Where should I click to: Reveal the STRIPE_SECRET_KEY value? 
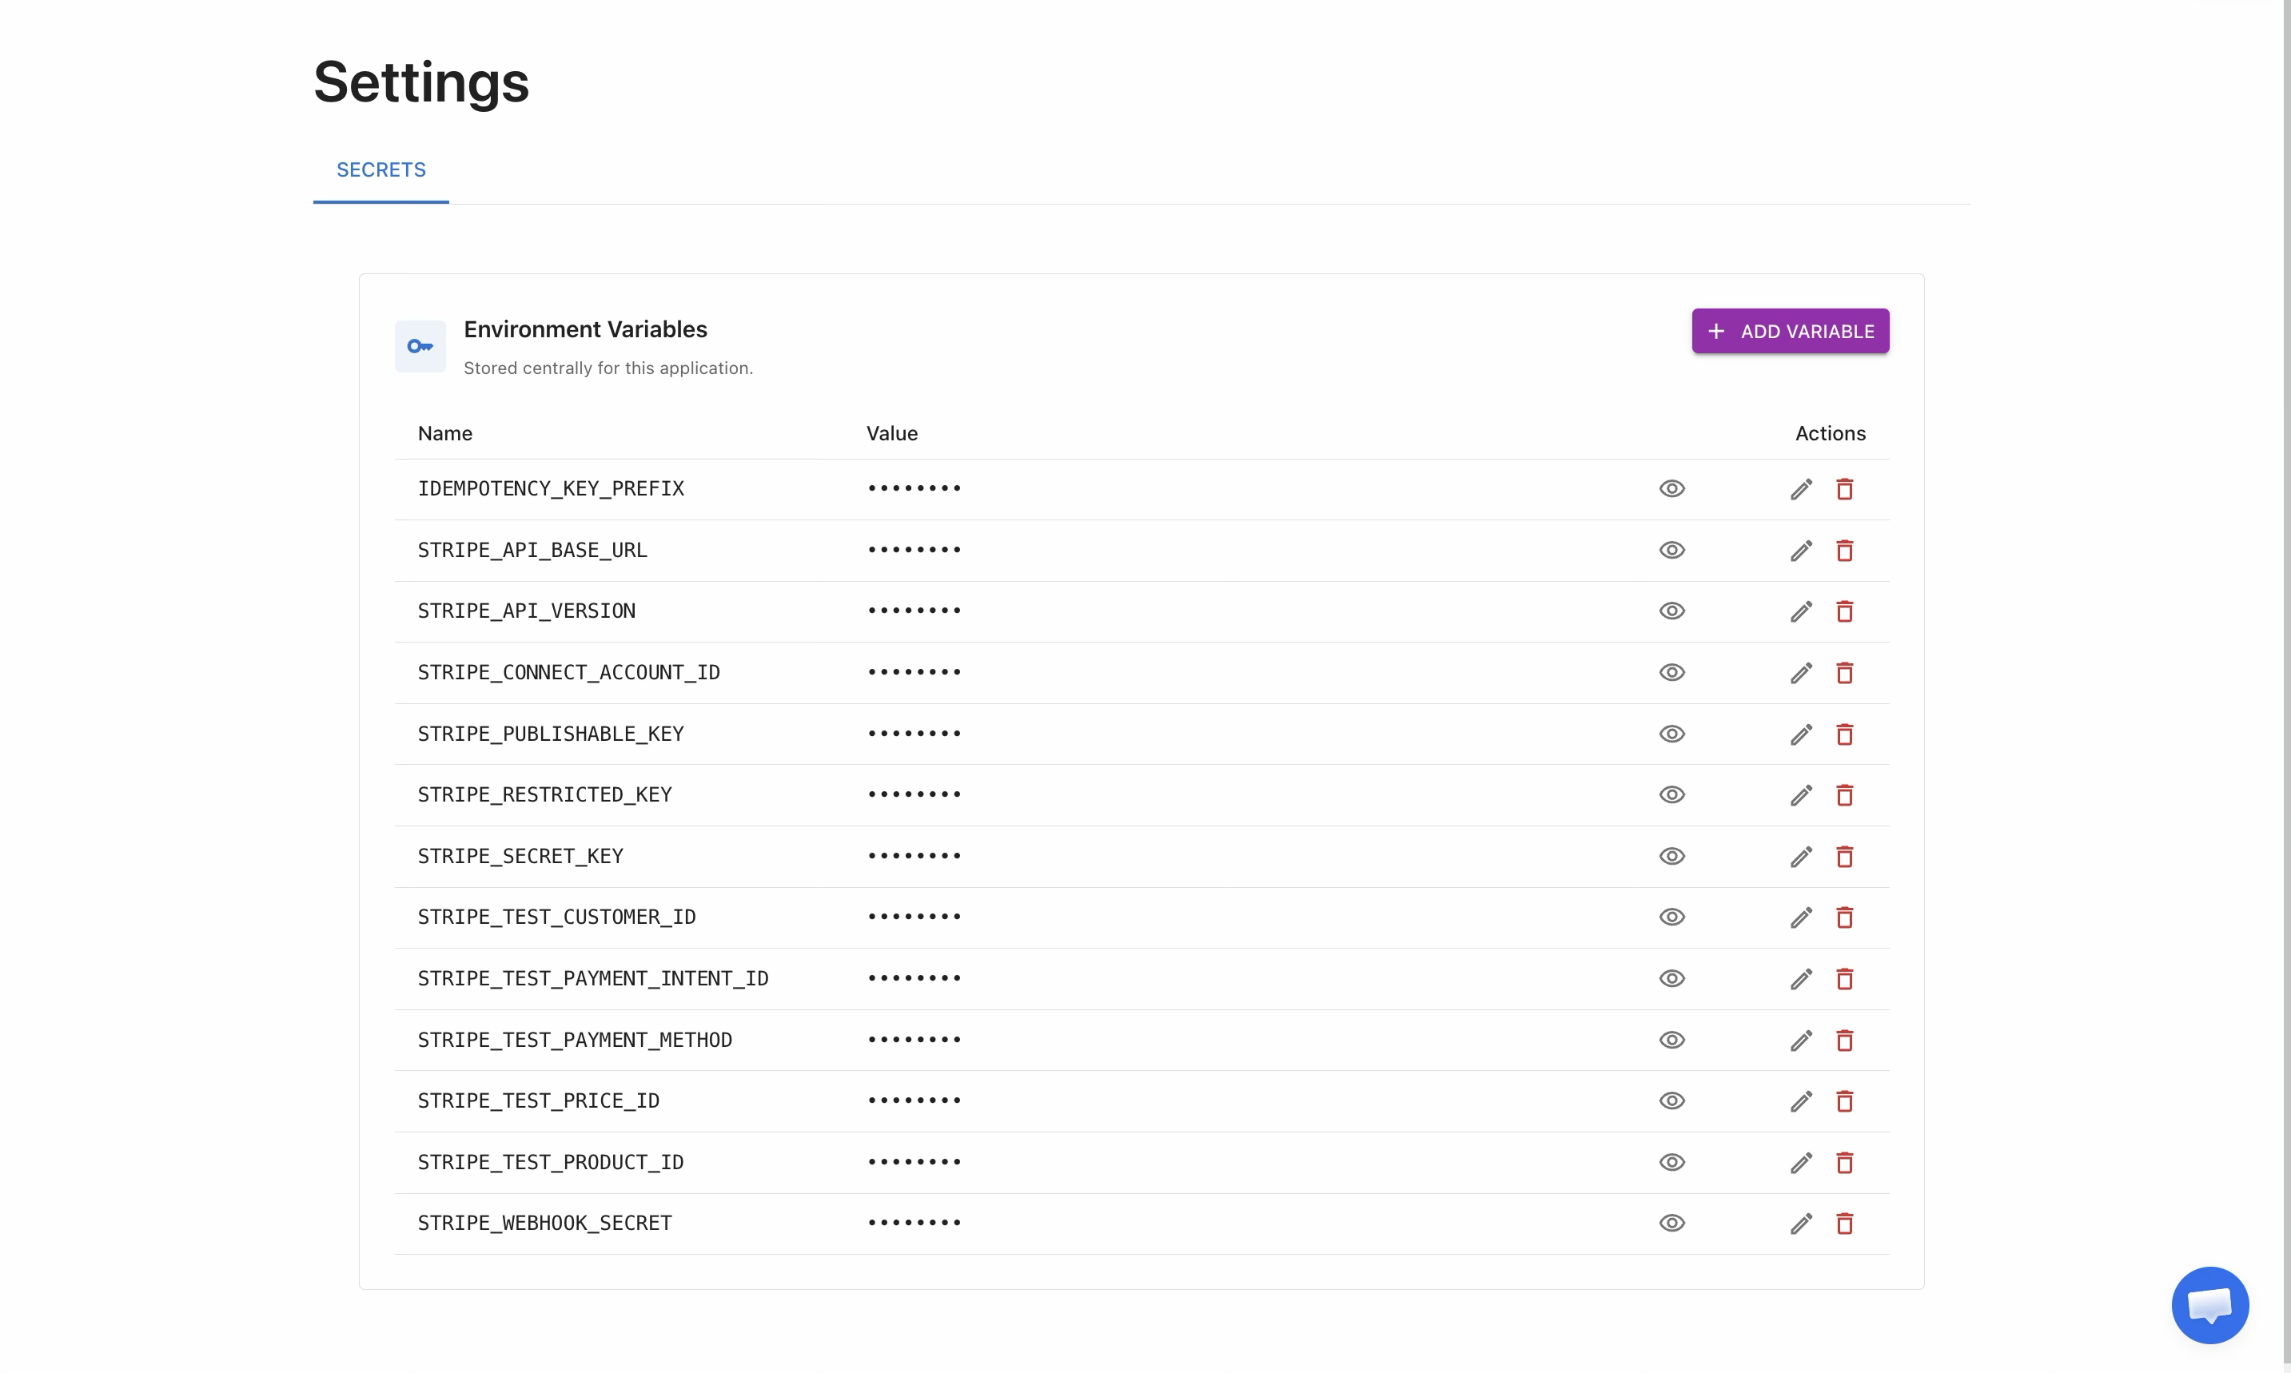pyautogui.click(x=1671, y=856)
